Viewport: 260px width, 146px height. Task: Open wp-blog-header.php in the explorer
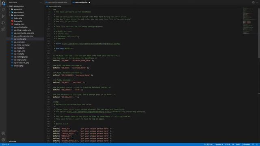(x=22, y=30)
